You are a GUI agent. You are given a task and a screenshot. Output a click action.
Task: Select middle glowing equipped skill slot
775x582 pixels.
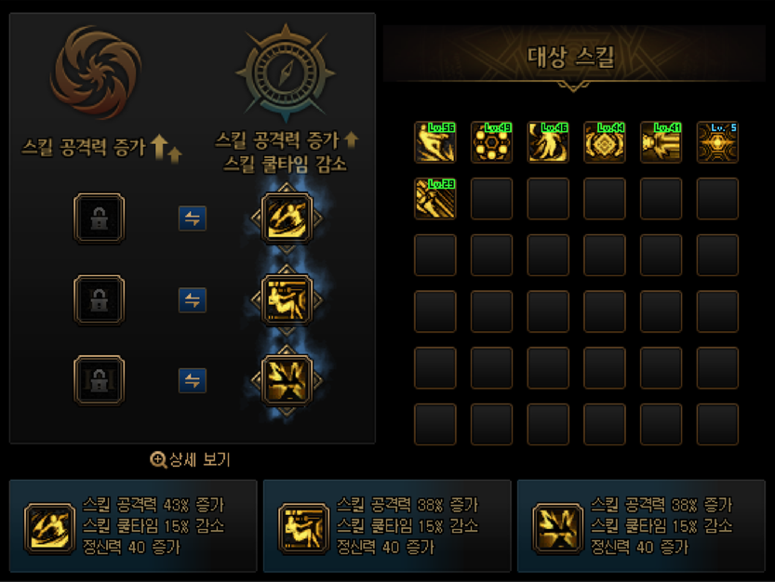tap(287, 300)
